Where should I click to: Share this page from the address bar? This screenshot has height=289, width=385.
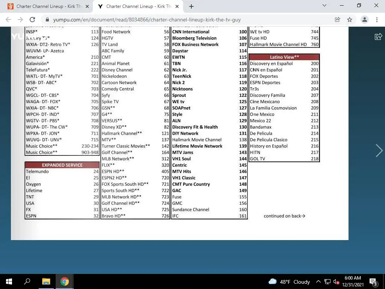pyautogui.click(x=337, y=20)
